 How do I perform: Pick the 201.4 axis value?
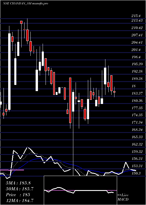click(136, 50)
